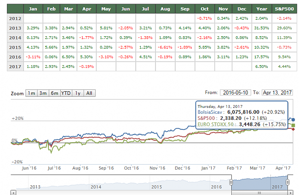This screenshot has width=299, height=195.
Task: Select the 2017 row label
Action: (x=15, y=67)
